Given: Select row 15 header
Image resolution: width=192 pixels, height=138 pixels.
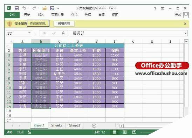Looking at the screenshot, I should [x=9, y=111].
